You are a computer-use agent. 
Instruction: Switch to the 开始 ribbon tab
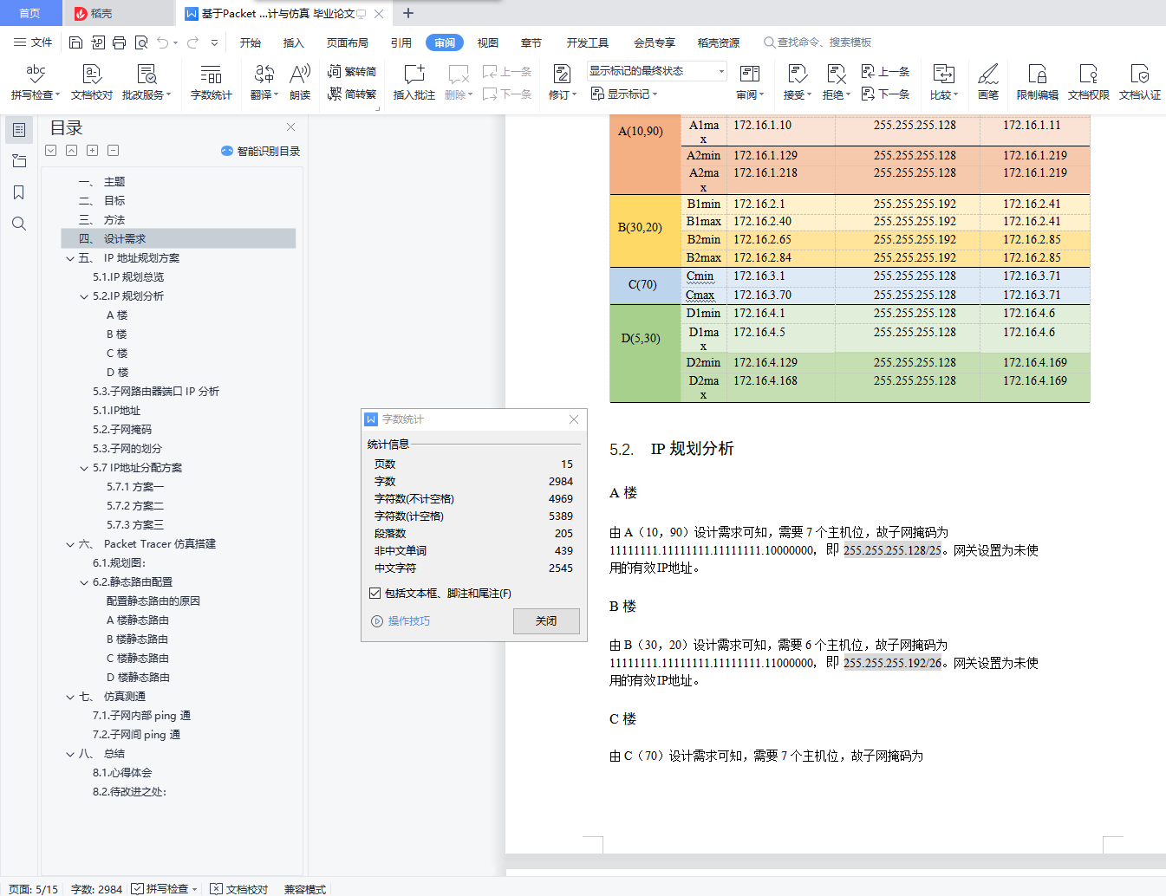(251, 42)
